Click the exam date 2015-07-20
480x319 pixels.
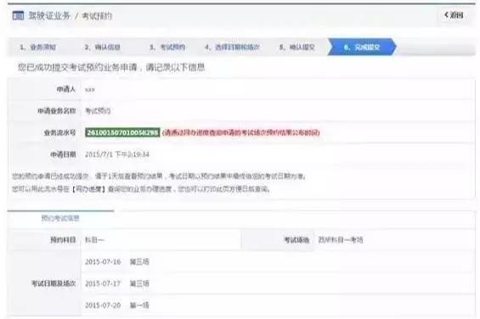(103, 305)
